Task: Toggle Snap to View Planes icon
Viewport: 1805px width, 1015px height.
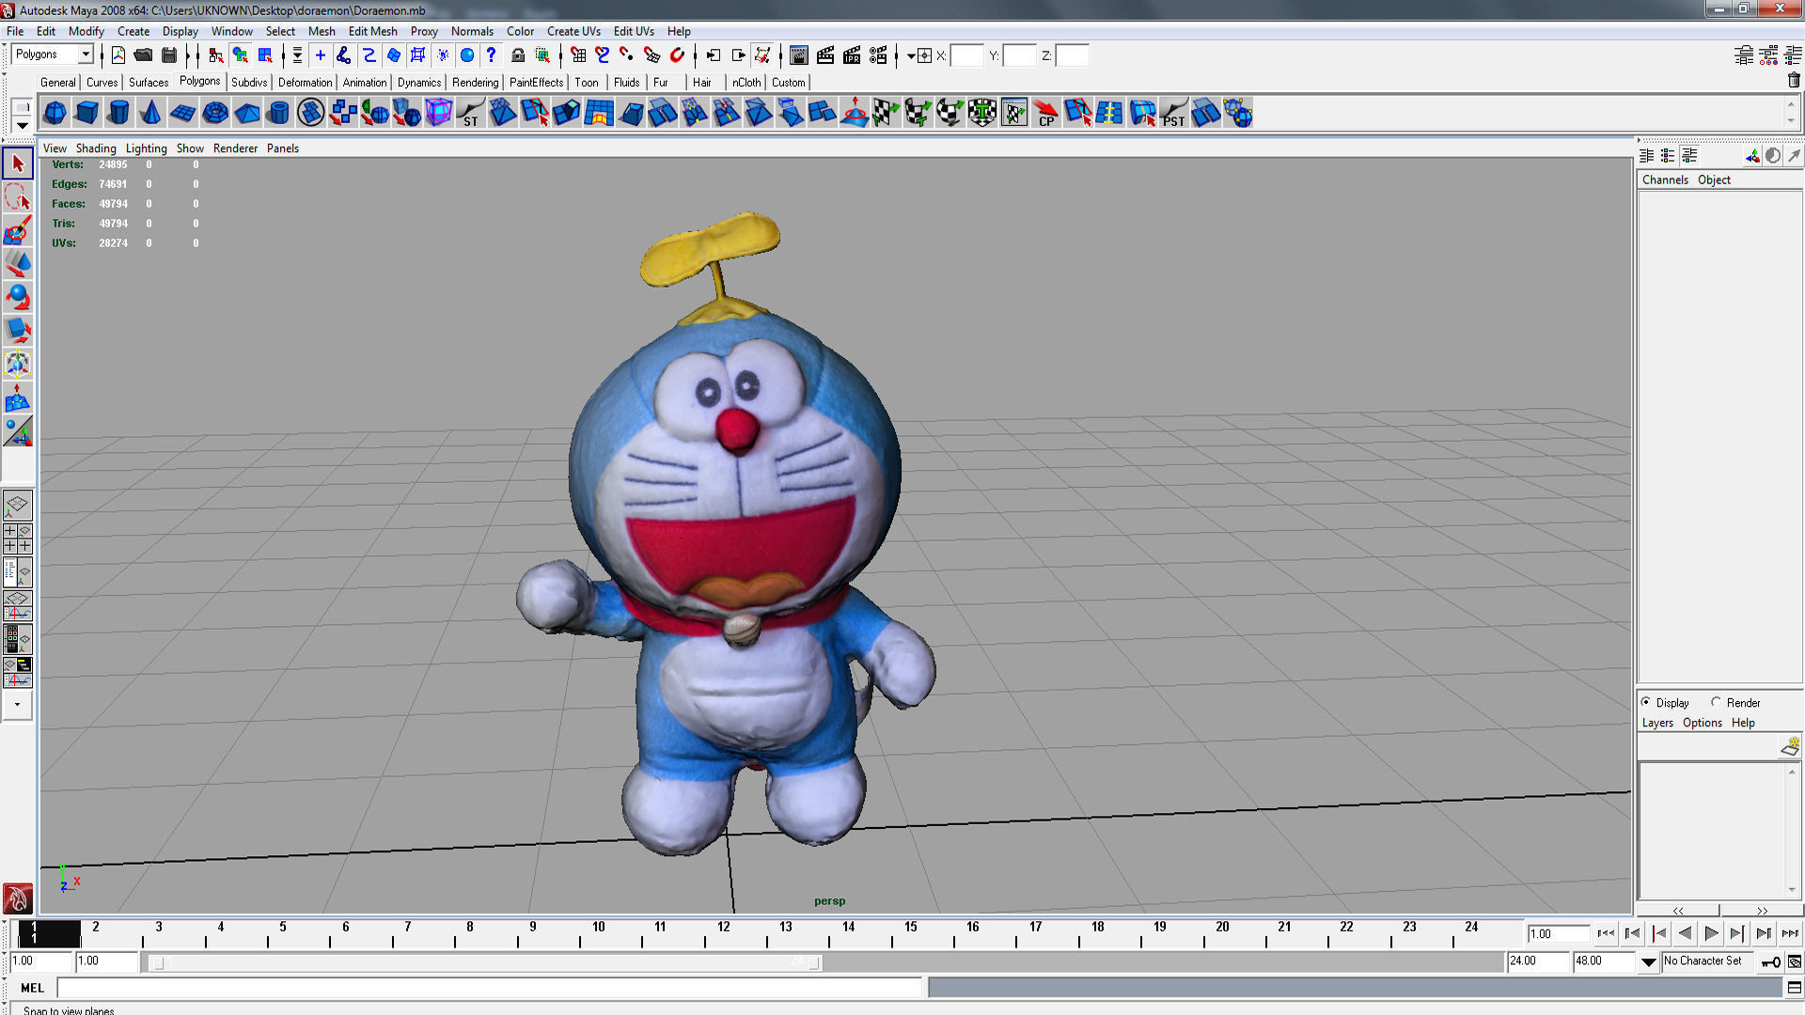Action: coord(651,55)
